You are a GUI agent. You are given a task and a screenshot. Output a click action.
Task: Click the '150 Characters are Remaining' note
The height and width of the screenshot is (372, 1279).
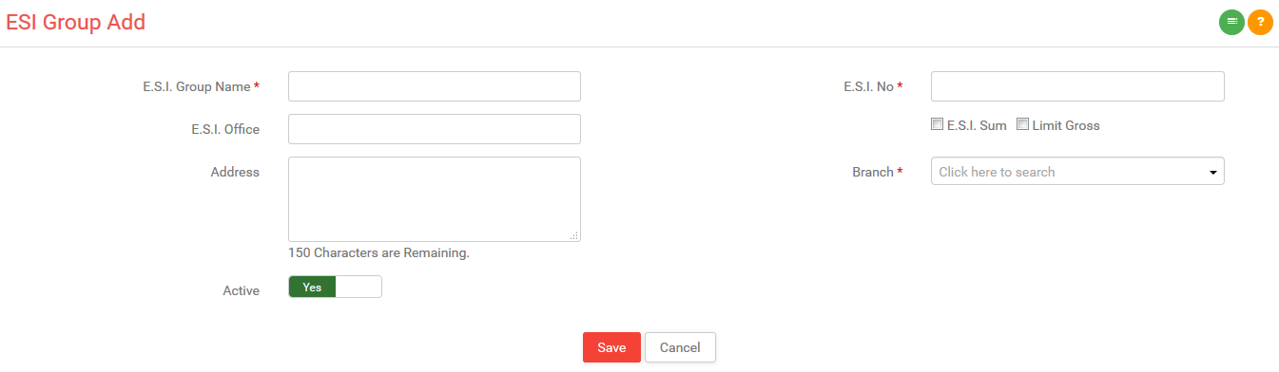[378, 253]
